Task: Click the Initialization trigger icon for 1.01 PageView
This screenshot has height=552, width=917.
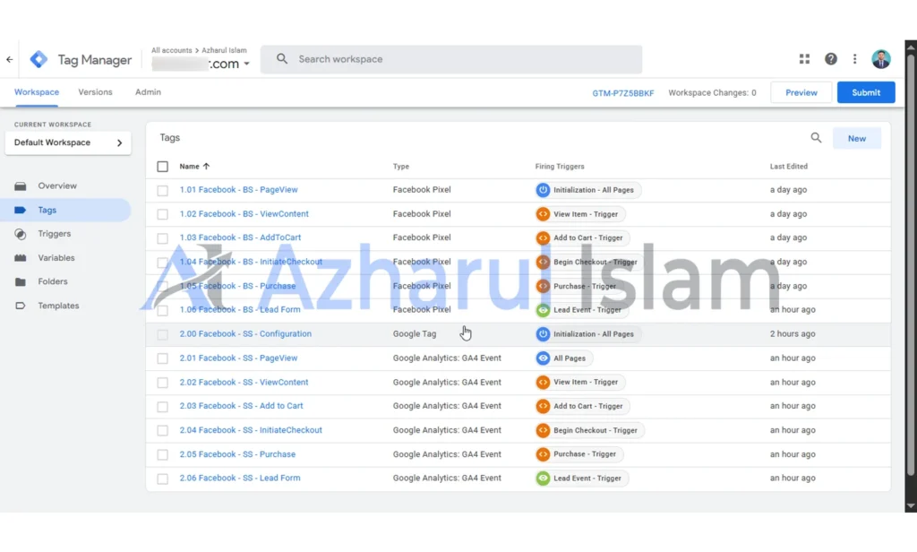Action: point(543,190)
